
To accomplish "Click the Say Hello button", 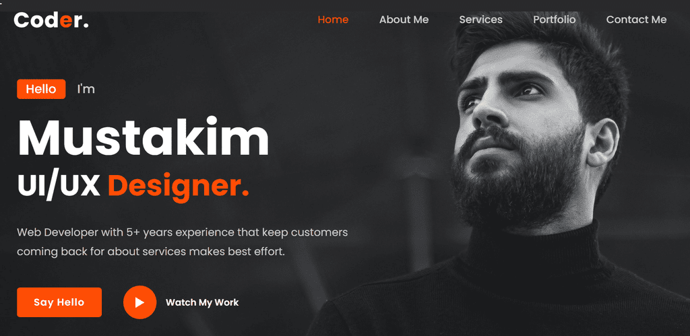I will coord(59,302).
